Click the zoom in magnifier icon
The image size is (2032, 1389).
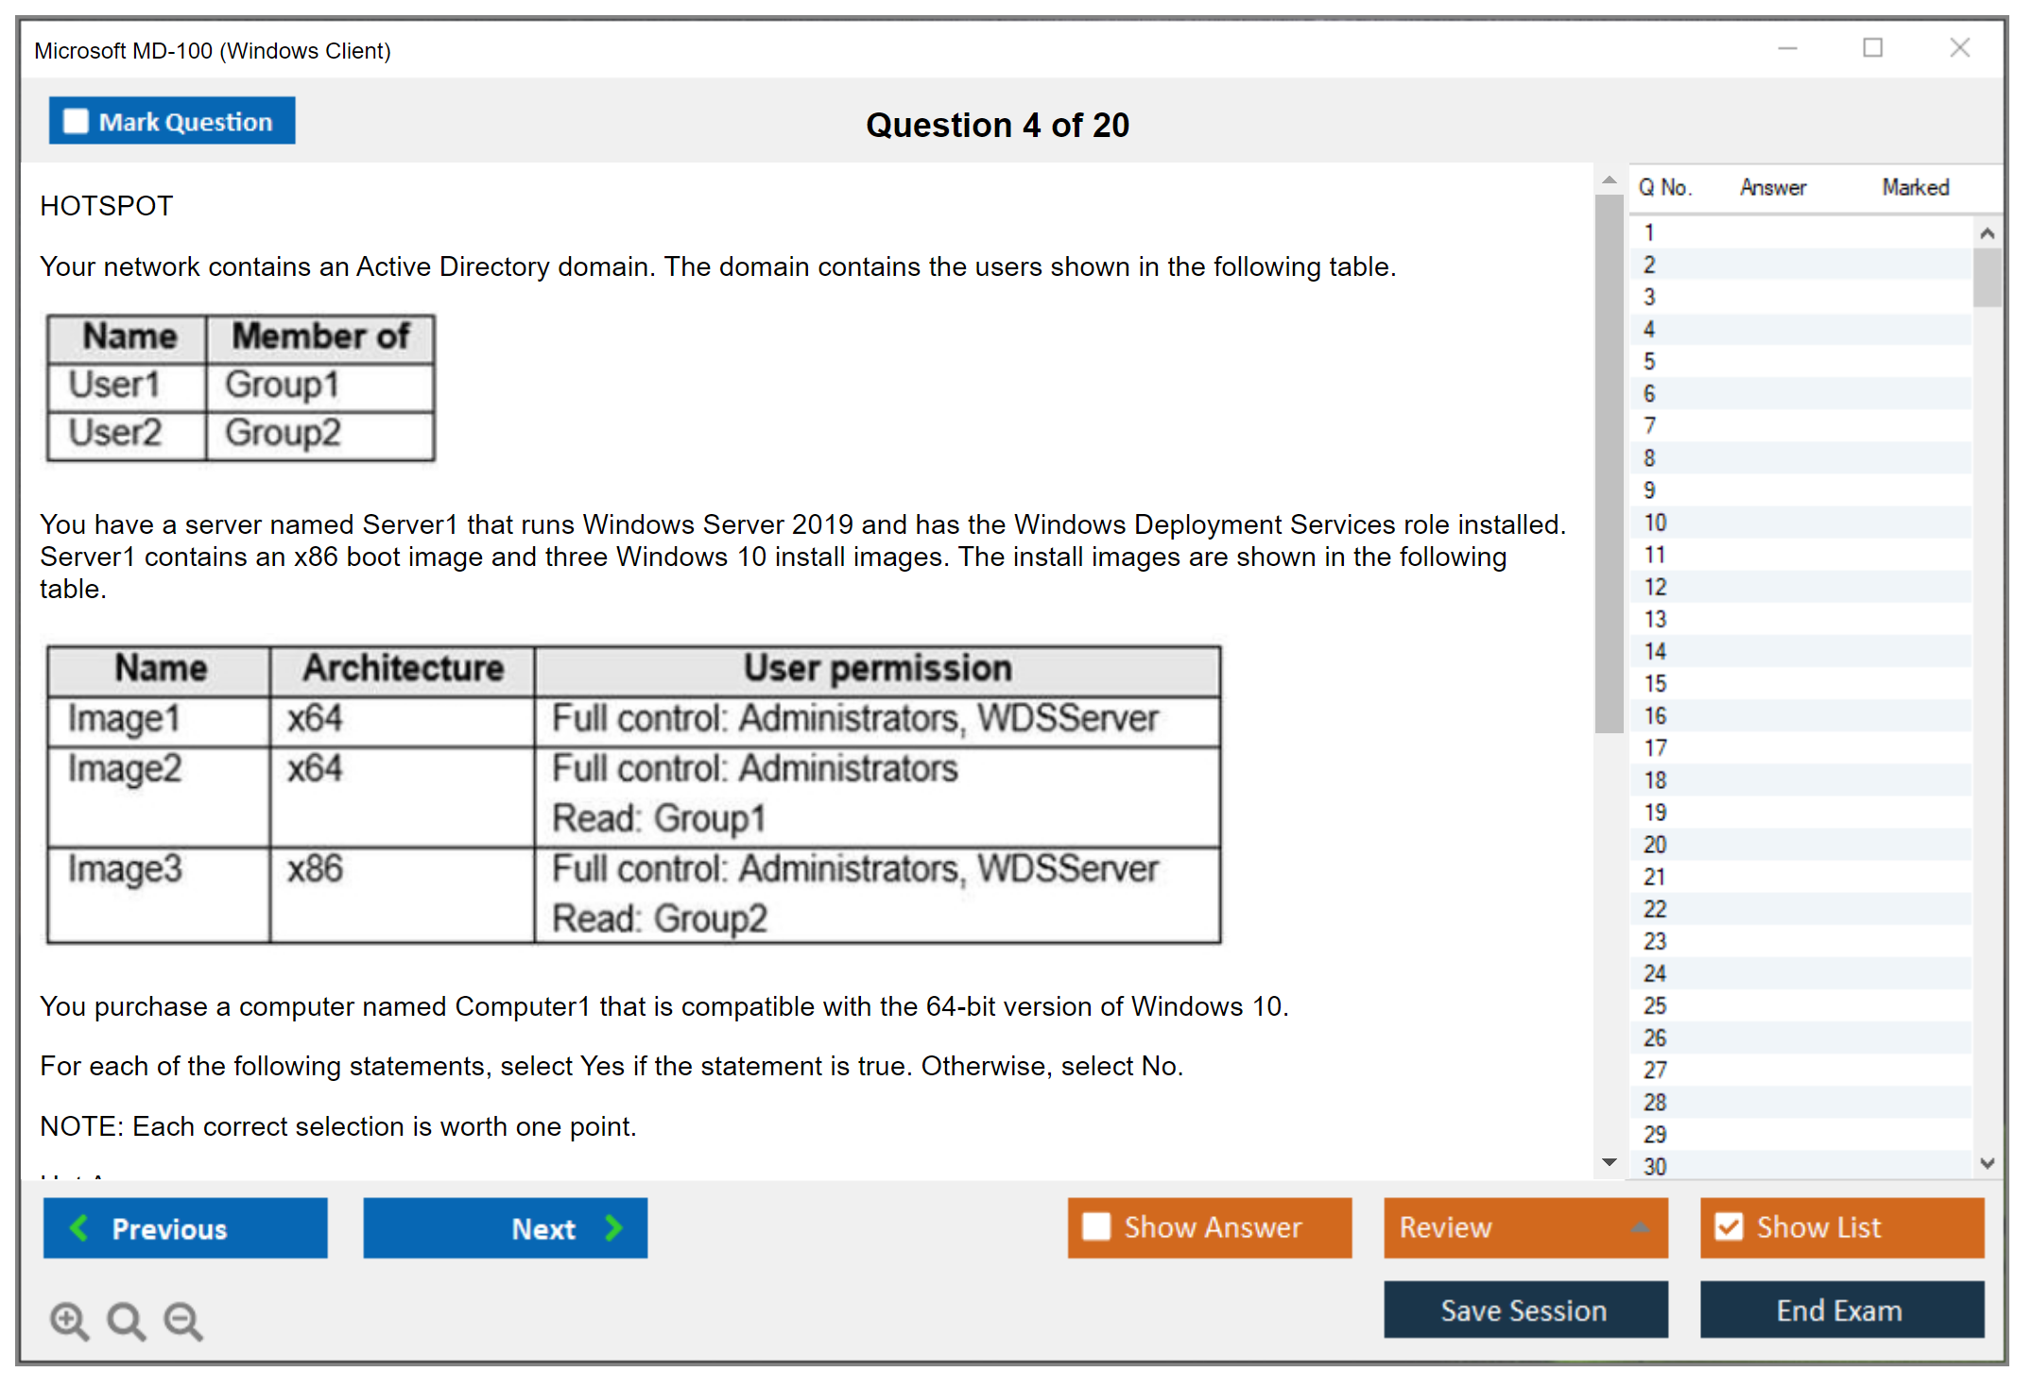[69, 1320]
